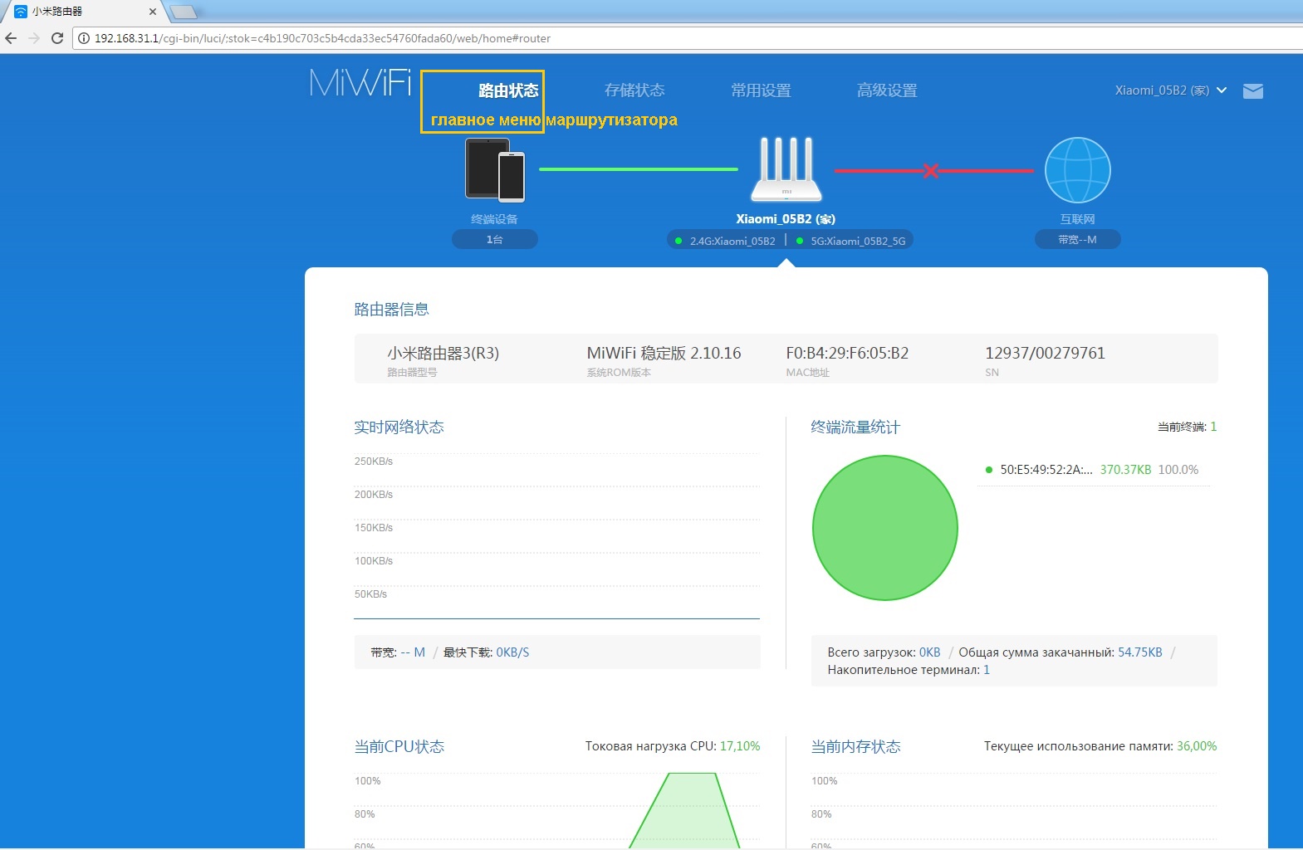Close the 小米路由器 browser tab
This screenshot has height=850, width=1303.
click(153, 12)
